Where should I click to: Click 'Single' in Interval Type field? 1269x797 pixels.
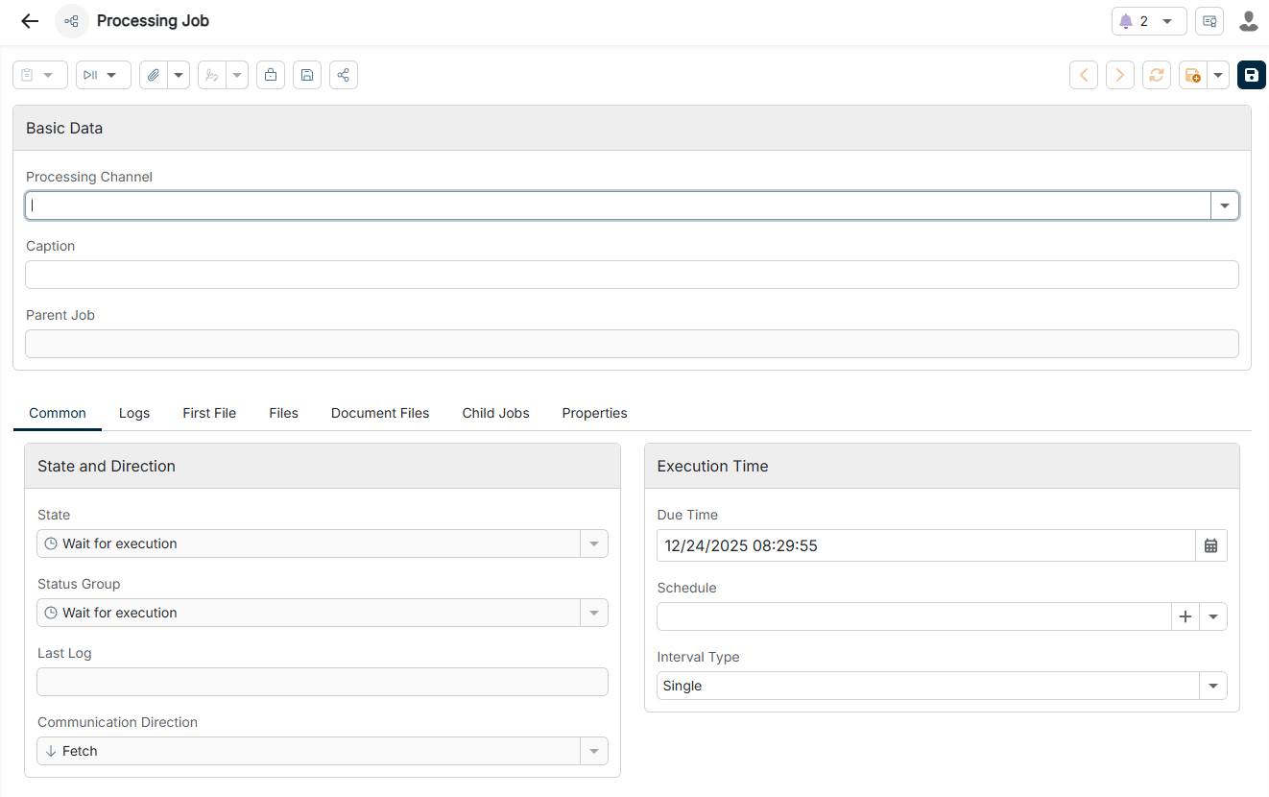point(682,686)
